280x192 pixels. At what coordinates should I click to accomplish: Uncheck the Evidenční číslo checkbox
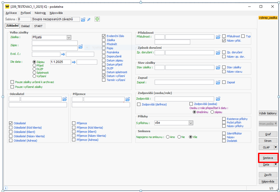click(104, 36)
